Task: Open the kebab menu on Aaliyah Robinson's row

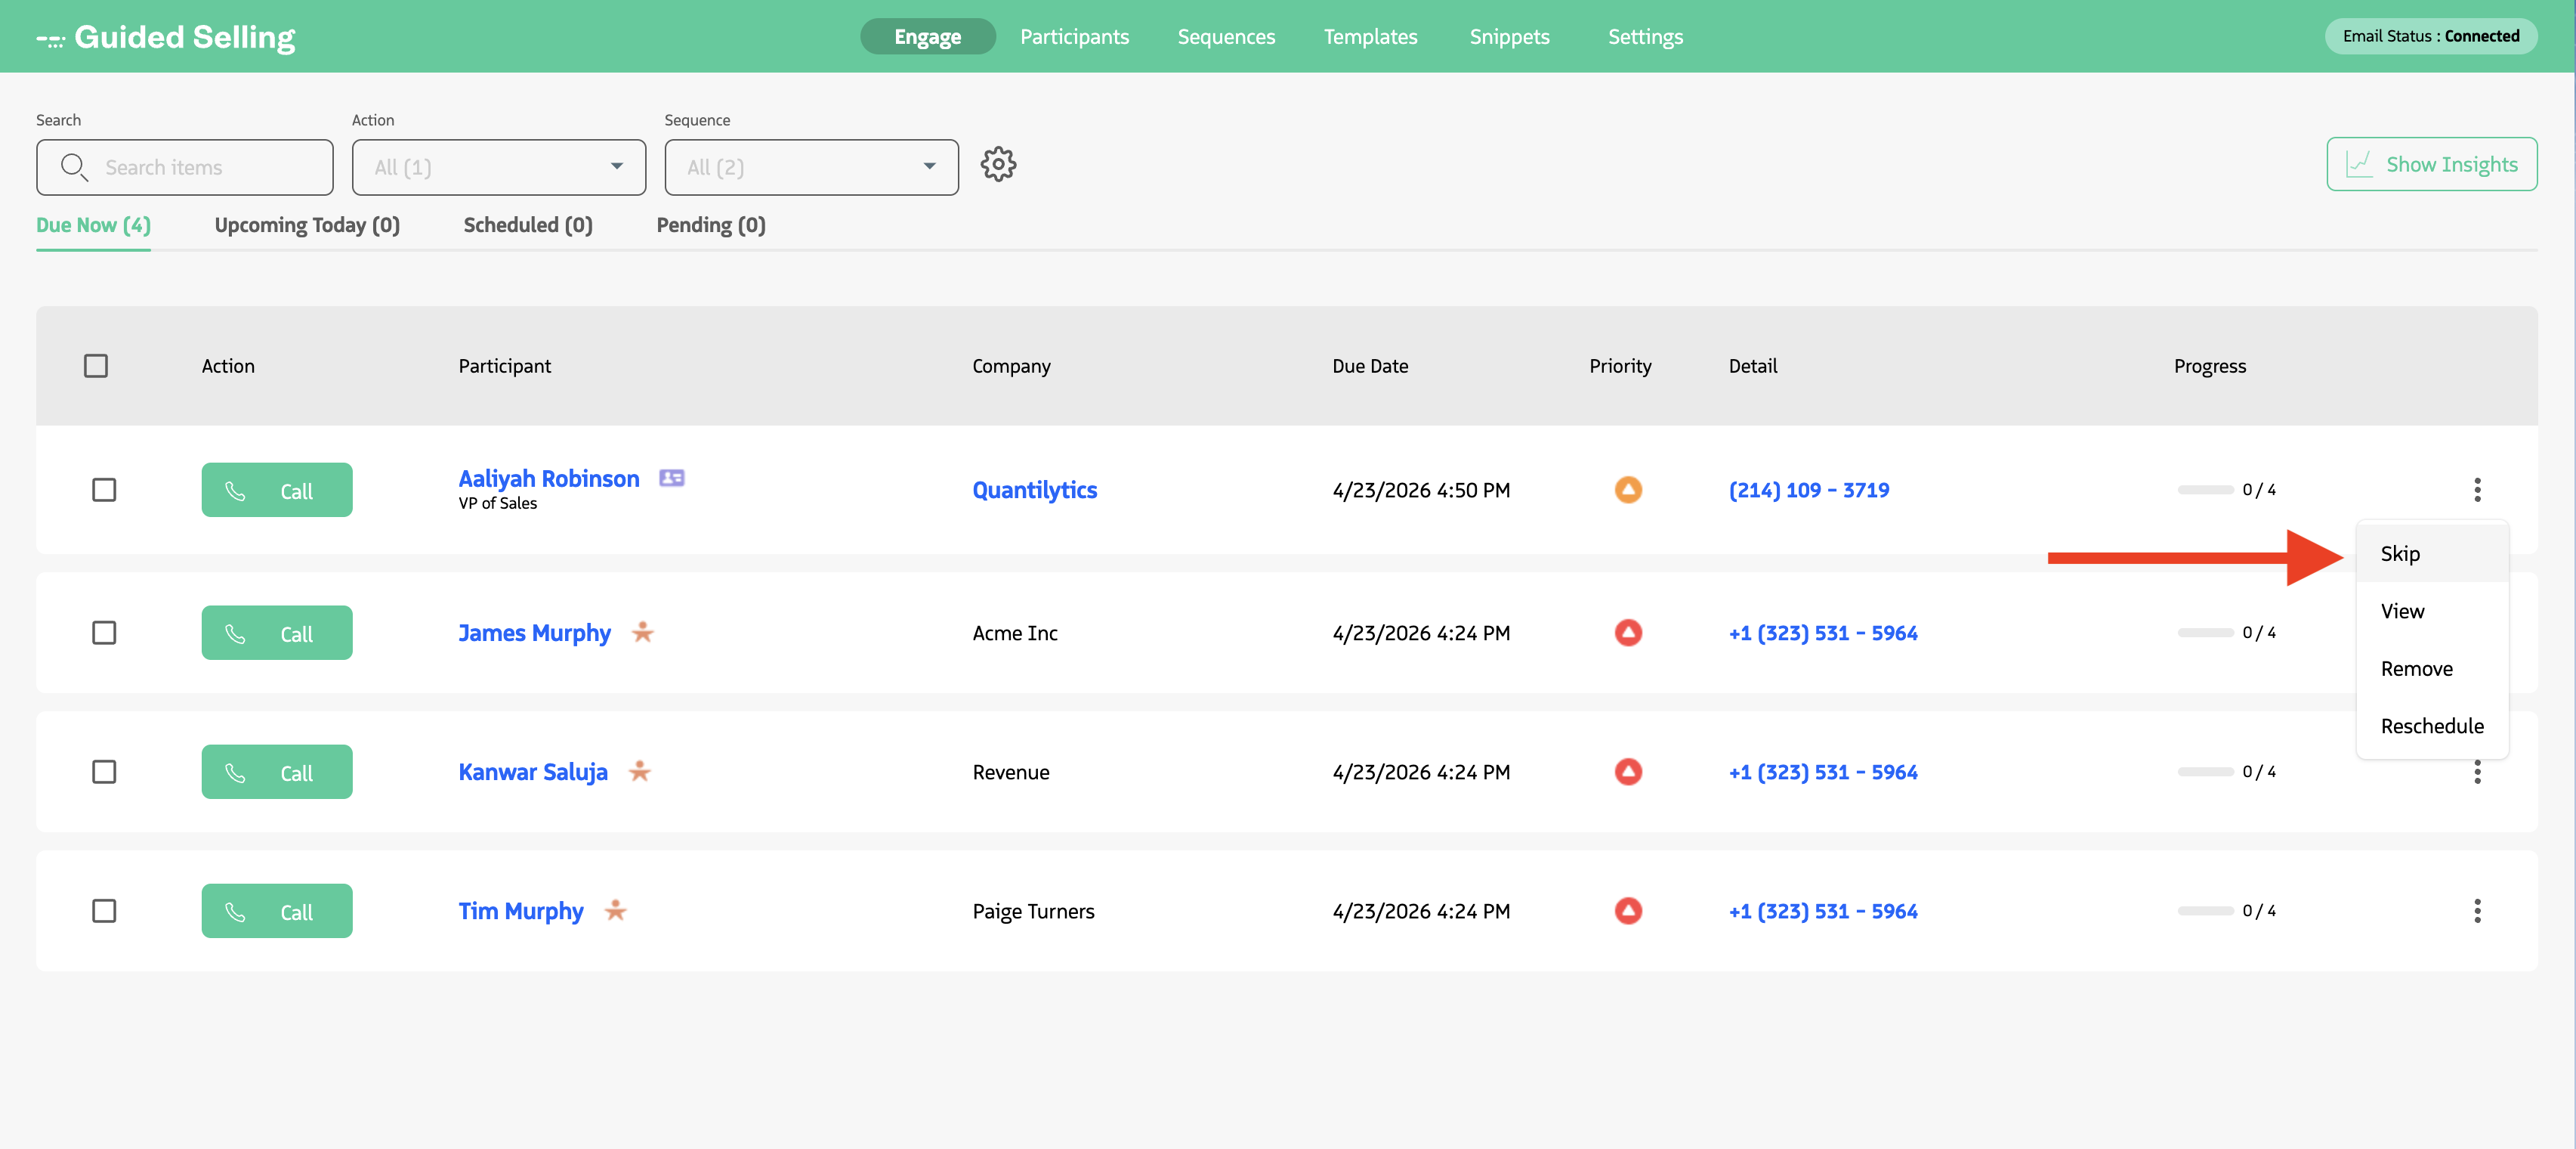Action: (x=2476, y=491)
